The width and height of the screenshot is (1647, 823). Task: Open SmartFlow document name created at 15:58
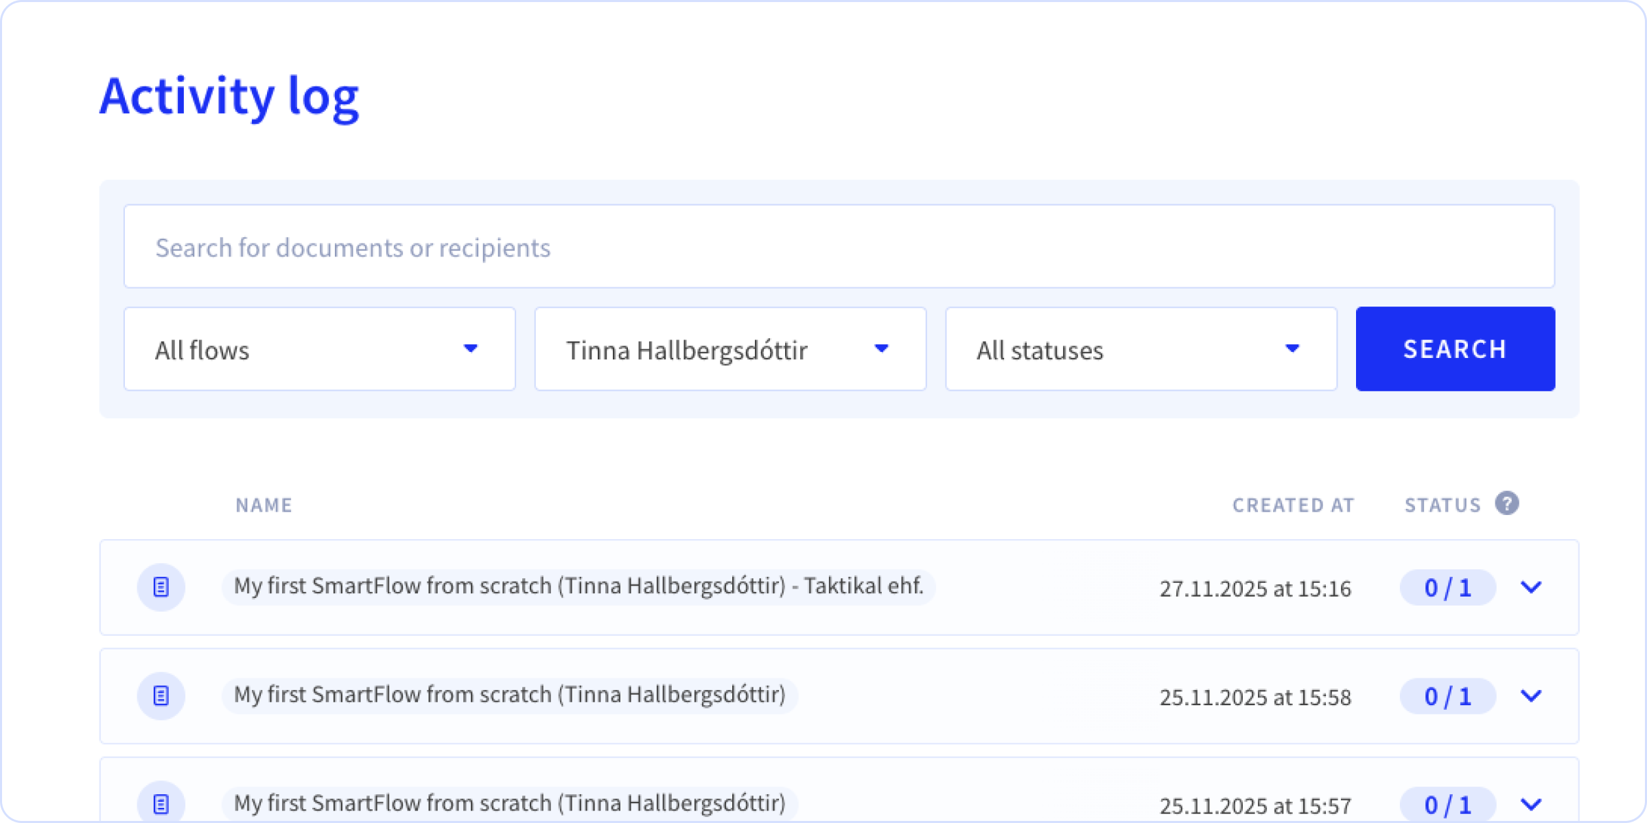(x=510, y=695)
